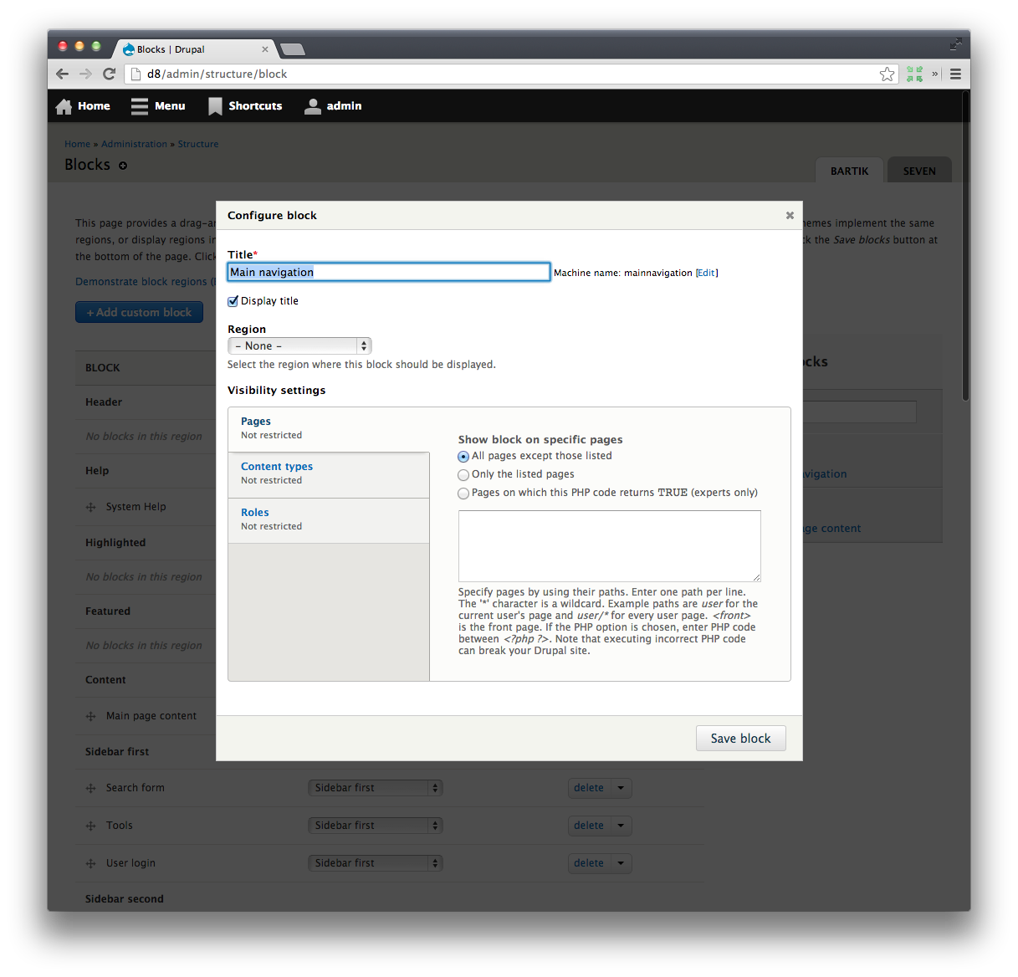
Task: Click the System Help block name
Action: tap(136, 507)
